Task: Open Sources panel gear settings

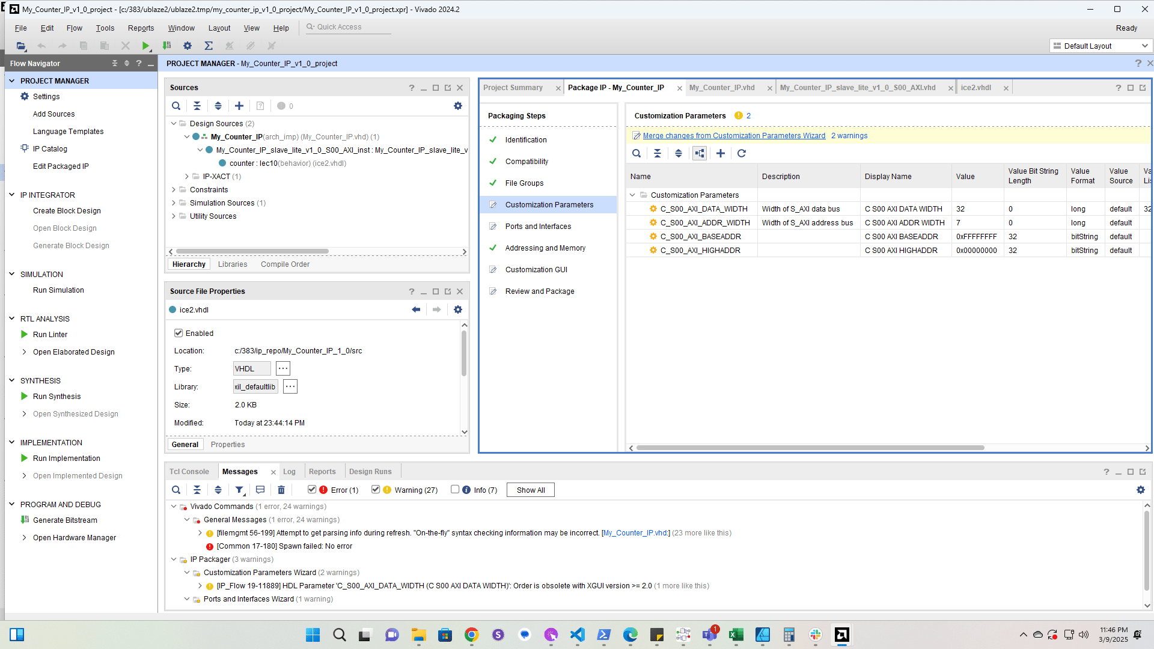Action: point(458,106)
